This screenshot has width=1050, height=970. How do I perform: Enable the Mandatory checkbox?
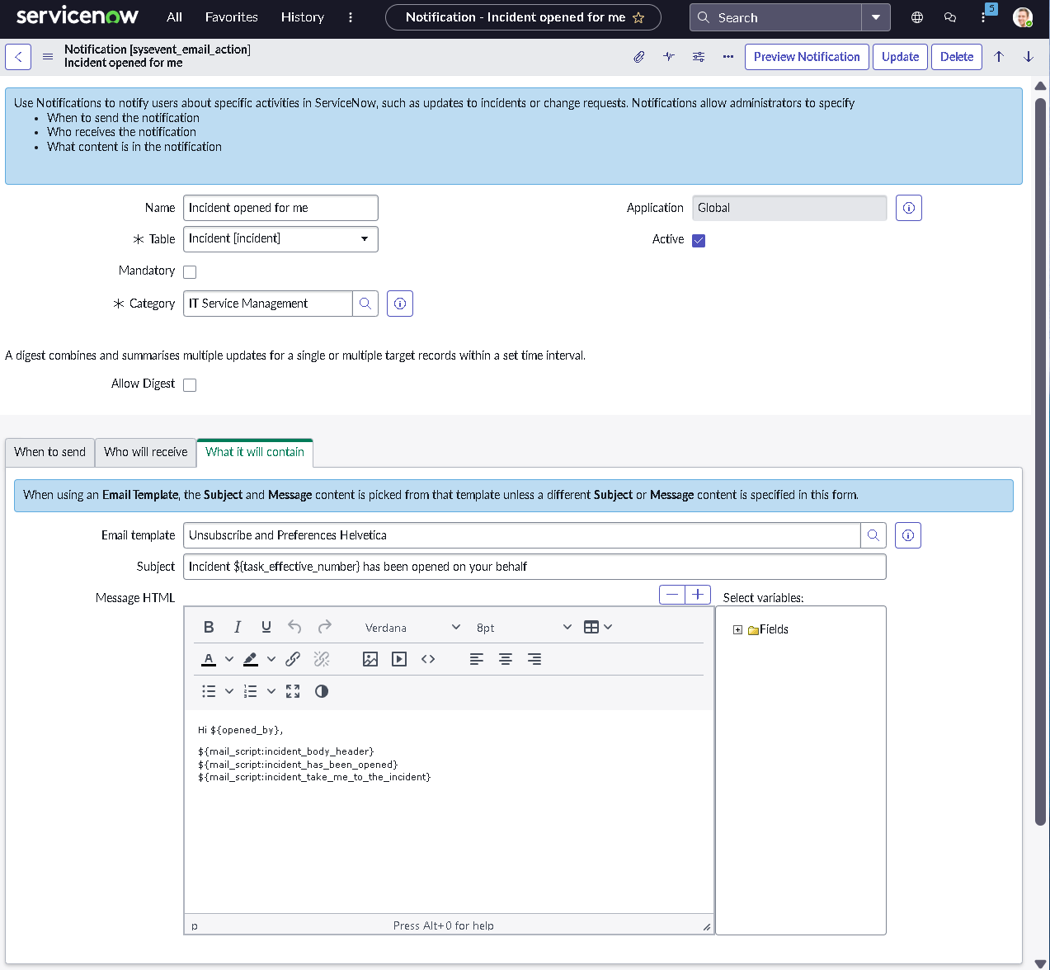tap(189, 271)
